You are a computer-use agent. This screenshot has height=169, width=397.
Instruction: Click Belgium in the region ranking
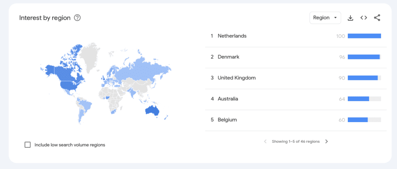pos(227,120)
